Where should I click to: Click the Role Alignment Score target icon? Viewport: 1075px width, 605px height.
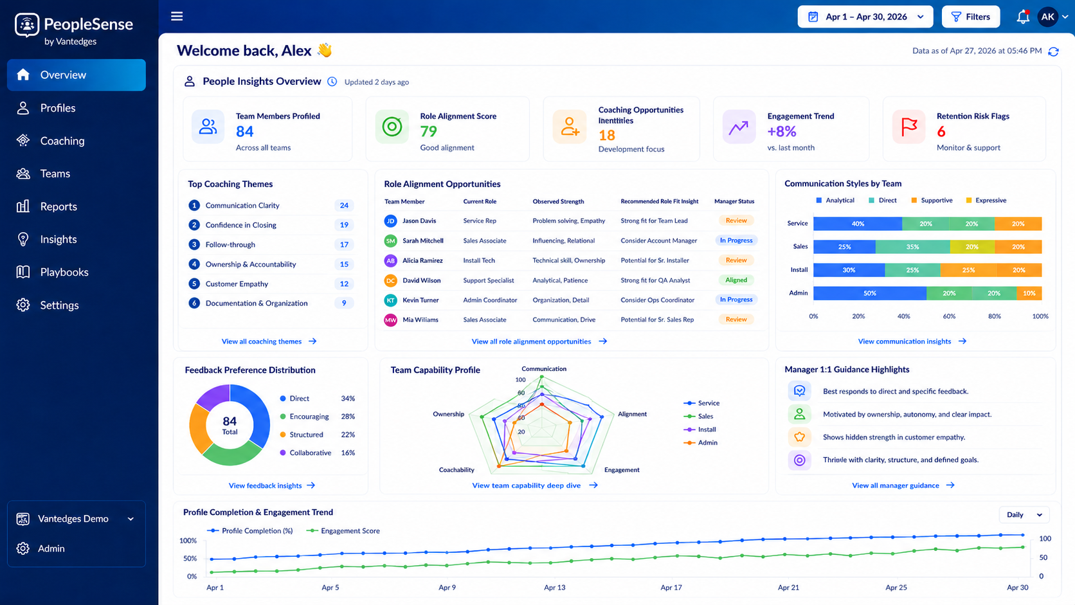[x=392, y=126]
